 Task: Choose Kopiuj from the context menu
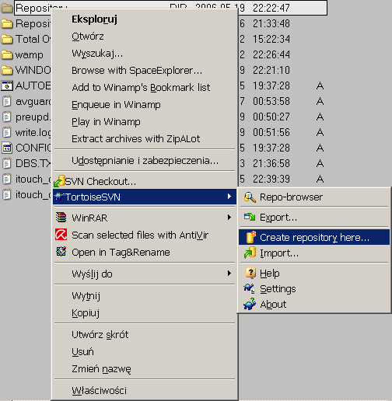[x=145, y=313]
